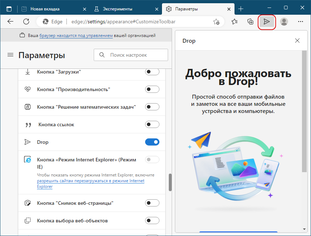Click the Math Solver row icon
Image resolution: width=311 pixels, height=236 pixels.
(x=28, y=107)
